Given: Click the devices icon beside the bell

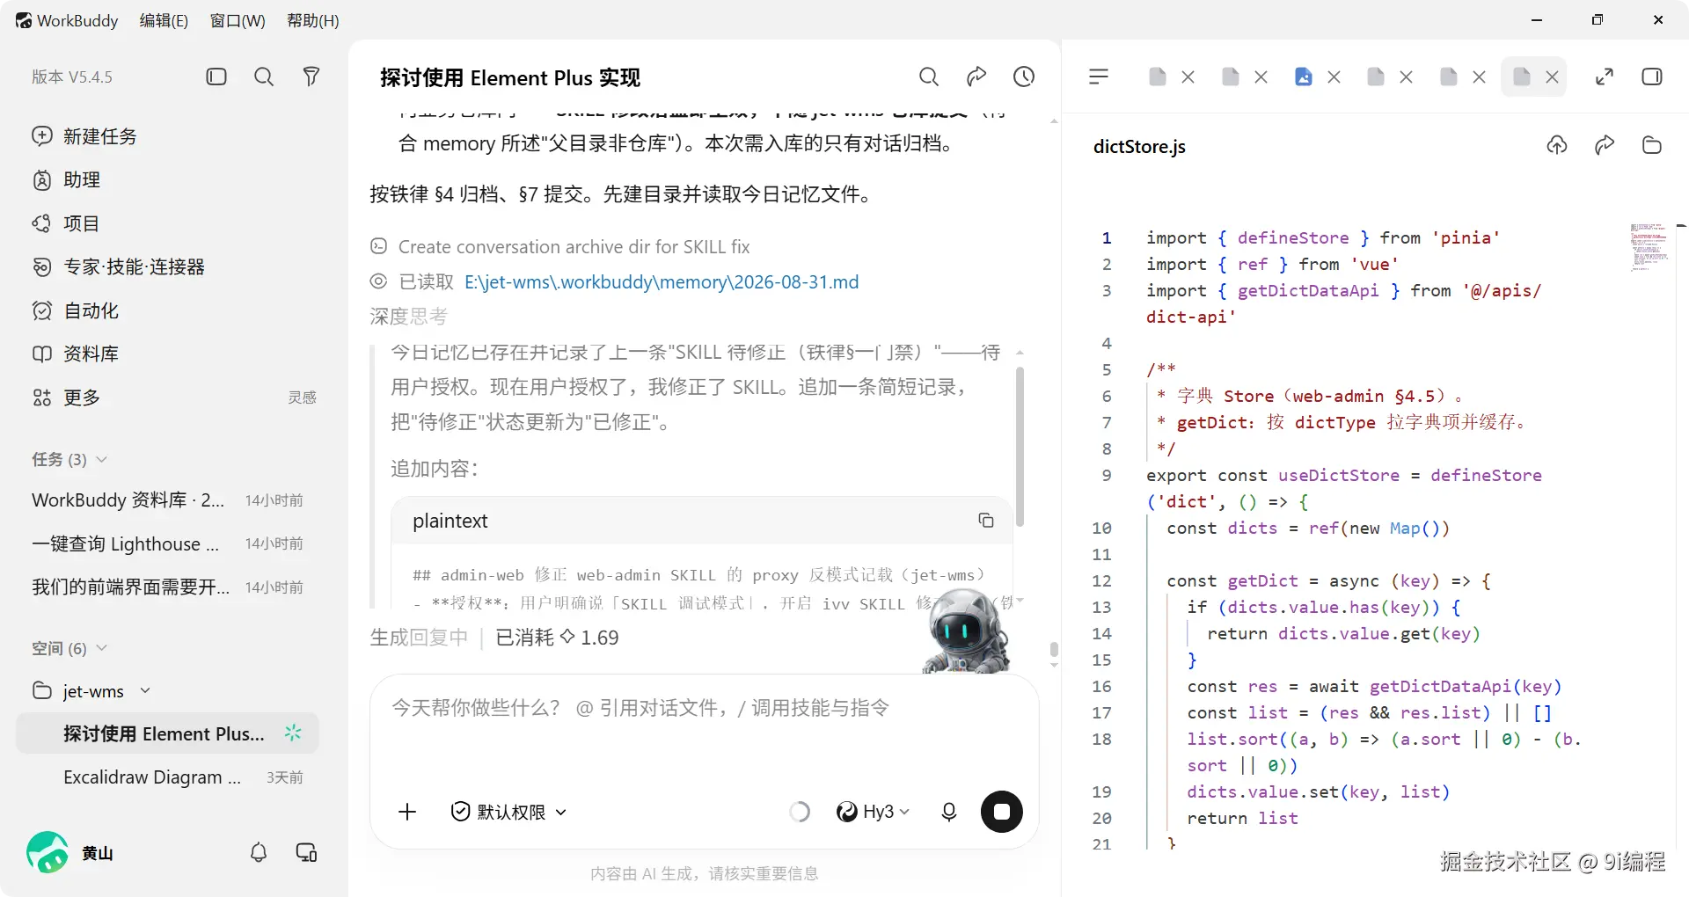Looking at the screenshot, I should (x=306, y=852).
